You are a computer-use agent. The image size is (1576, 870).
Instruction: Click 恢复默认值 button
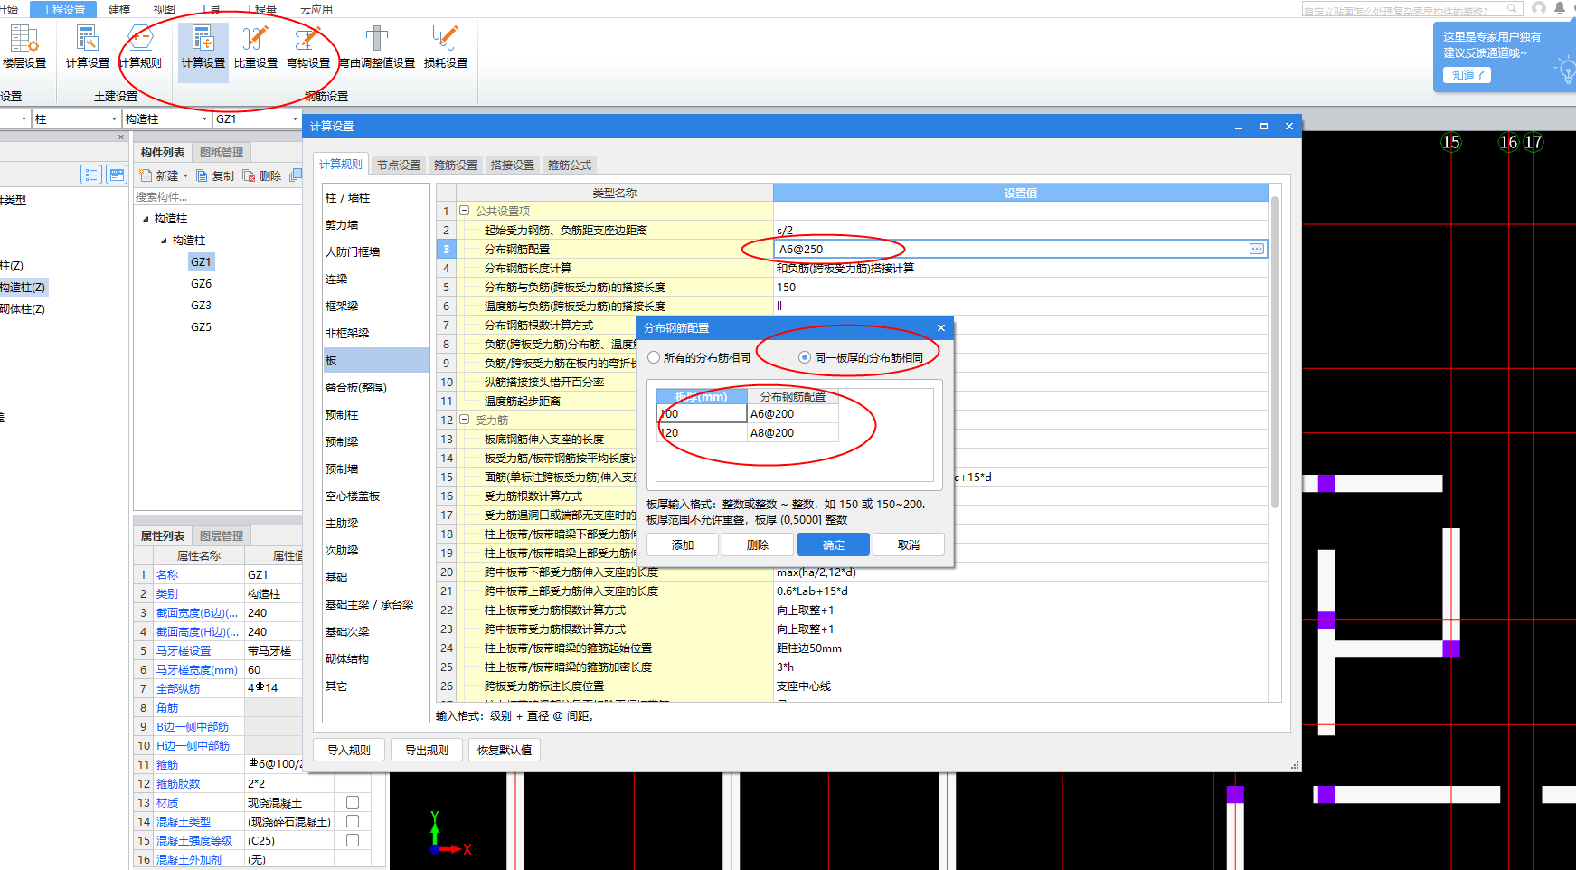point(505,750)
